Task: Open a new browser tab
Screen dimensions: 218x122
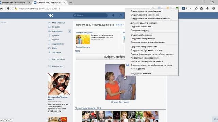Action: [71, 3]
